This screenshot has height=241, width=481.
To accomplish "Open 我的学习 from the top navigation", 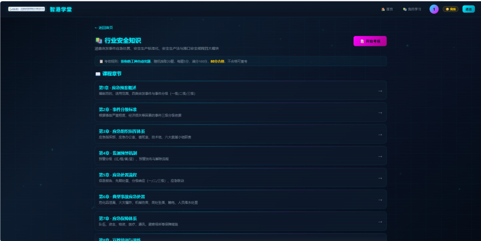I will (412, 9).
